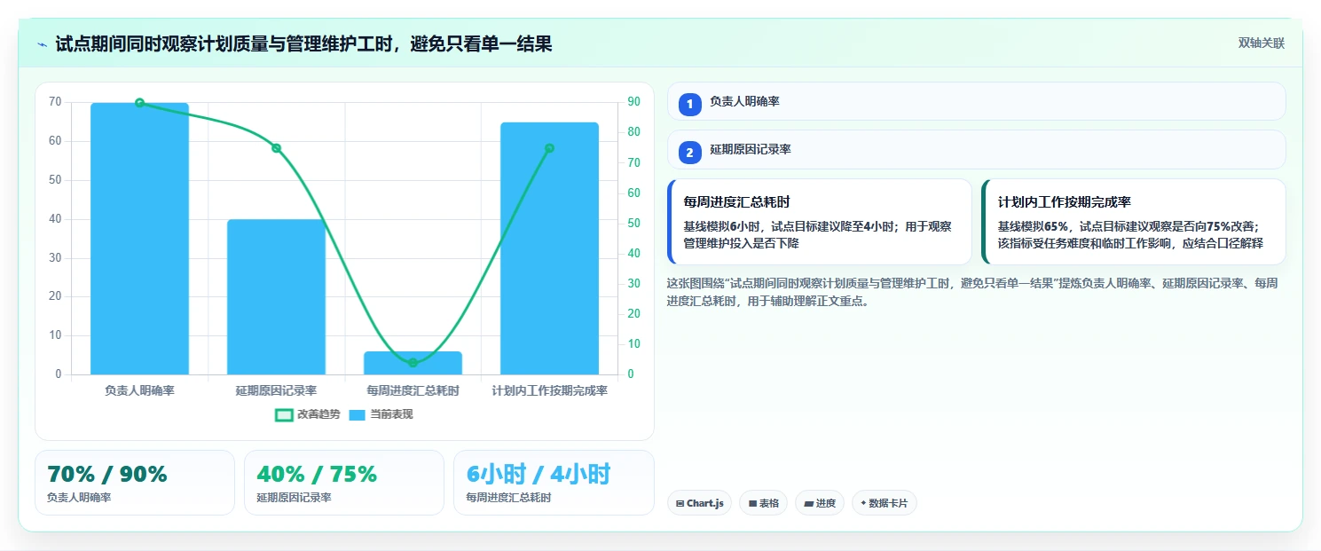Click the icon in the 进度 tag

pyautogui.click(x=808, y=503)
